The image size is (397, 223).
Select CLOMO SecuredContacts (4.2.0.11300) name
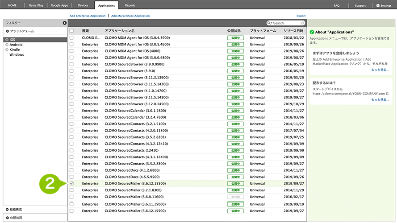tap(136, 131)
